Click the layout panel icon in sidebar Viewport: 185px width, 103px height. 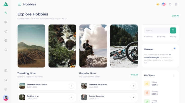coord(6,70)
